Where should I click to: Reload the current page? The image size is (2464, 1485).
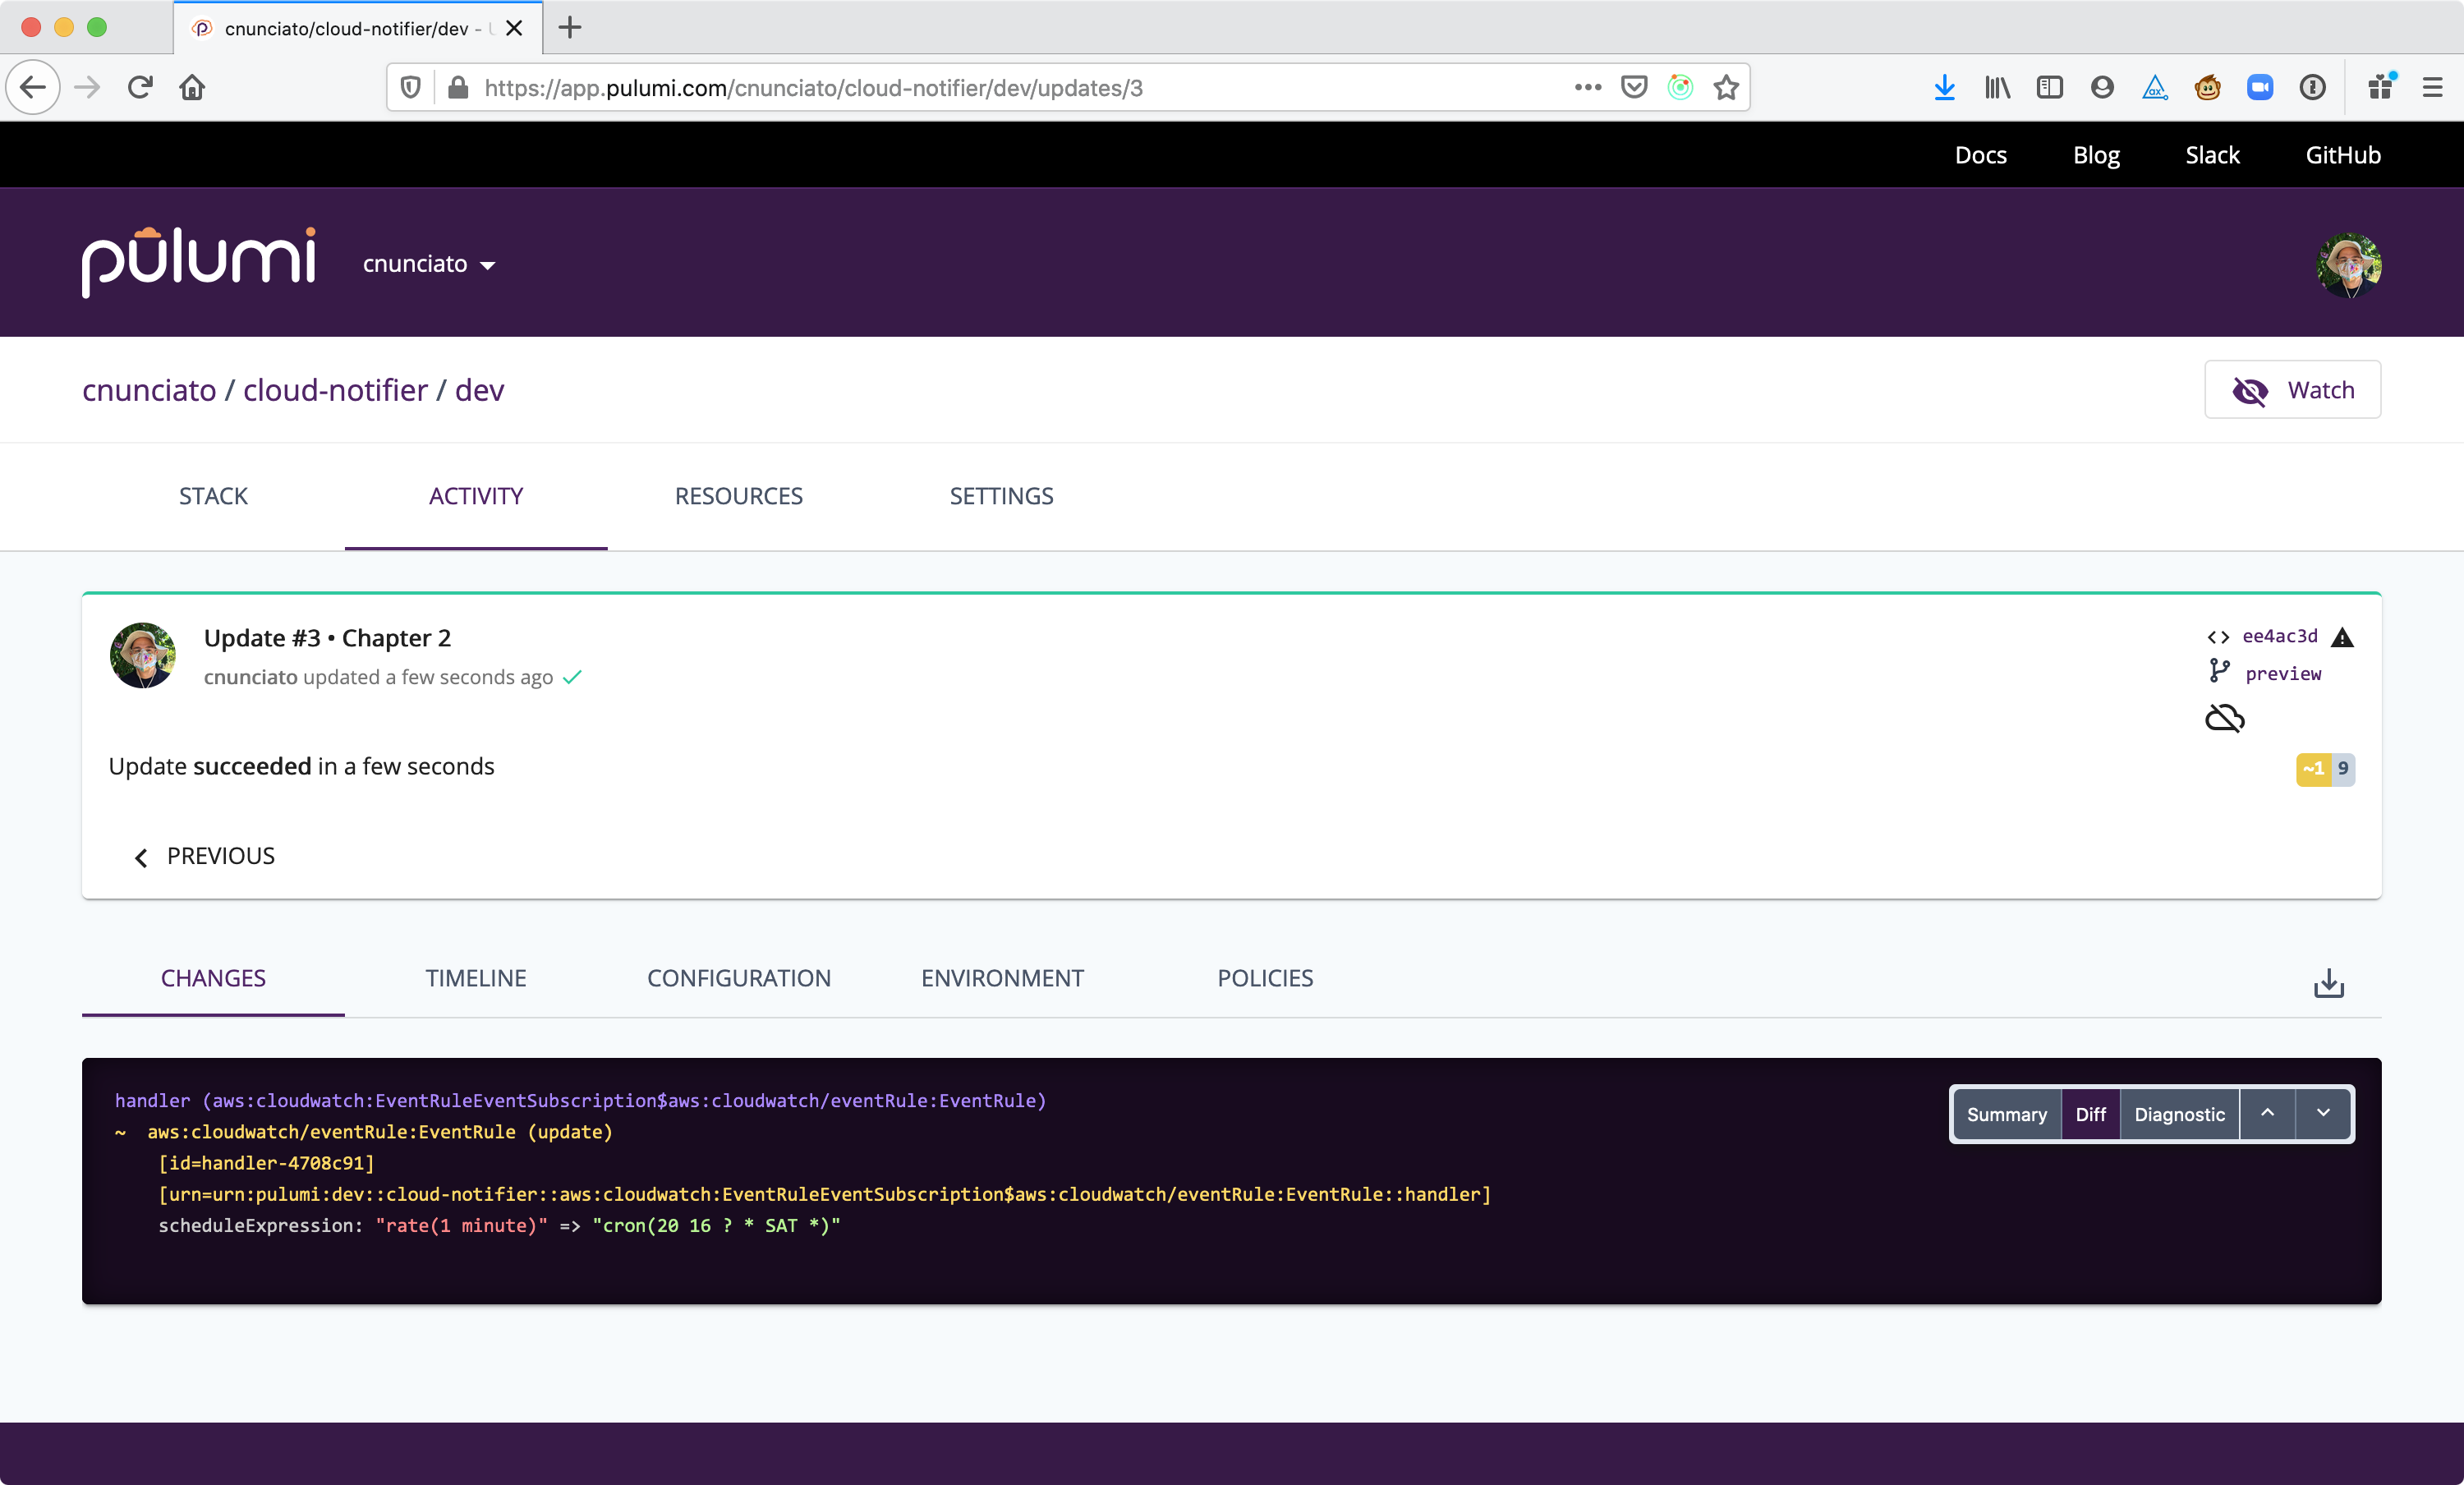click(x=140, y=88)
